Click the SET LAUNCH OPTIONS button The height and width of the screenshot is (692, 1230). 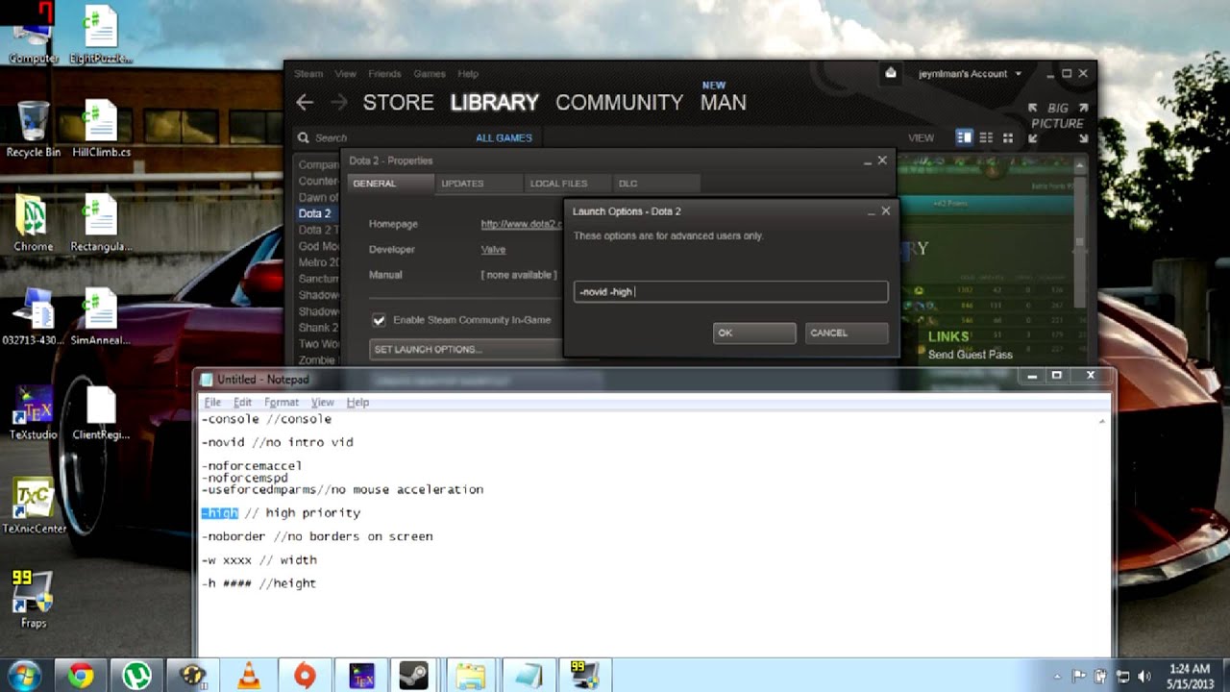[467, 349]
